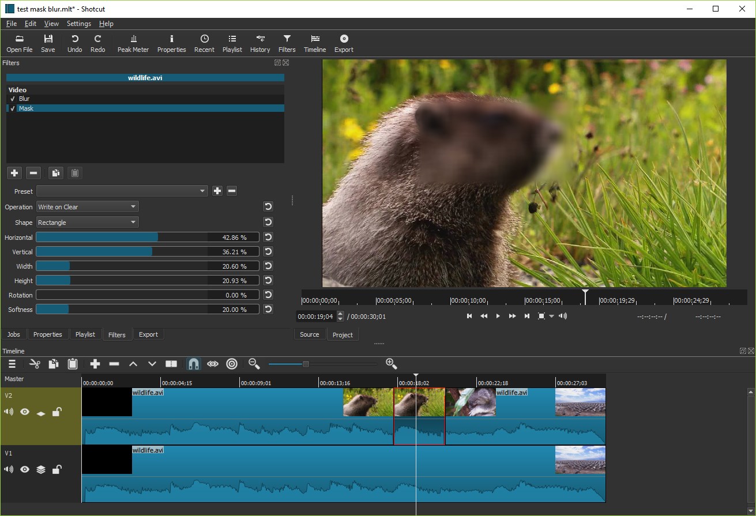The image size is (756, 516).
Task: Click timeline zoom in magnifier
Action: 391,363
